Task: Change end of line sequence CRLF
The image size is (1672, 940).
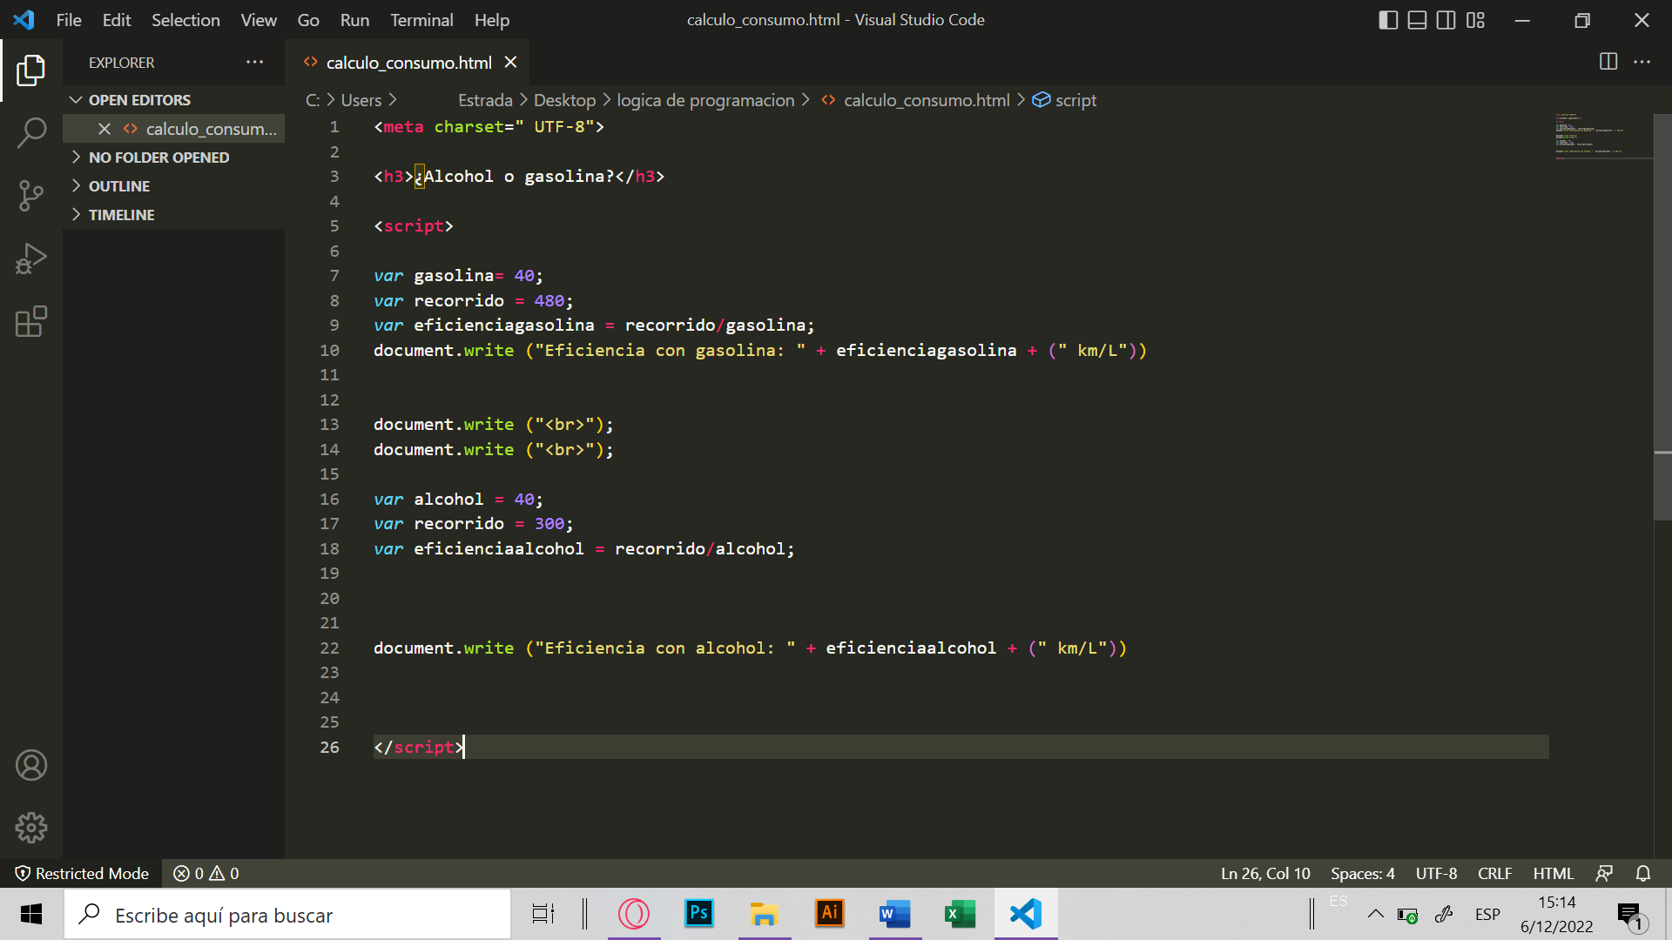Action: tap(1494, 873)
